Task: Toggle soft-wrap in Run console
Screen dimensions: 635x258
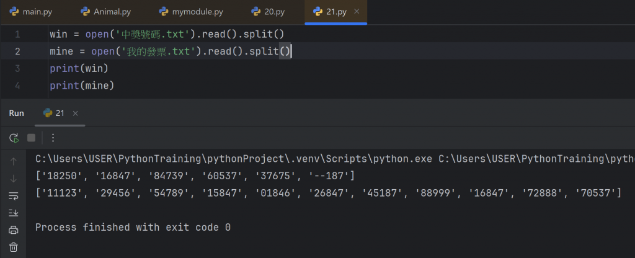Action: coord(14,196)
